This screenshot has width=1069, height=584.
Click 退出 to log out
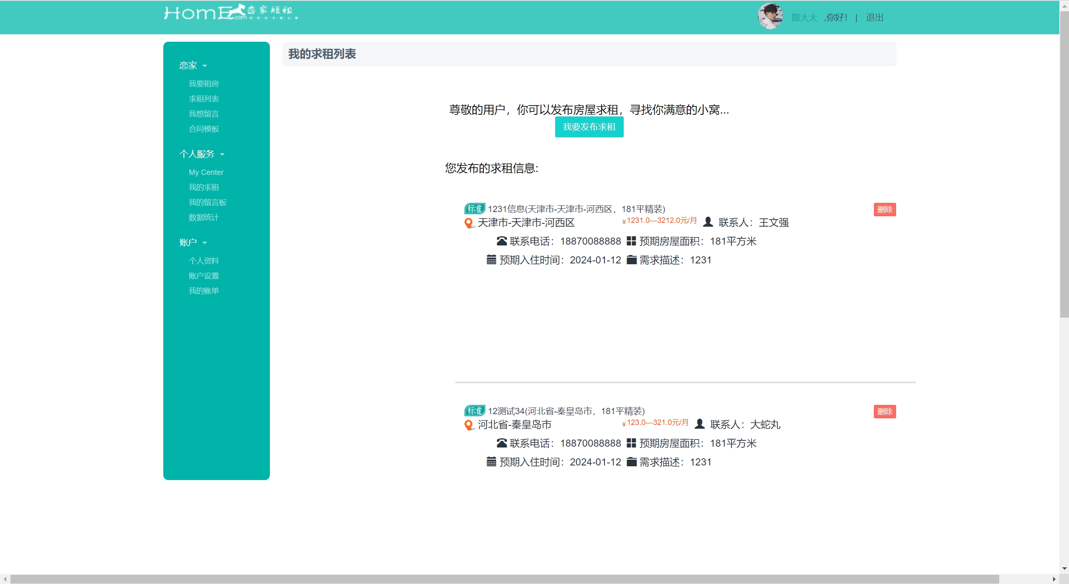[874, 18]
